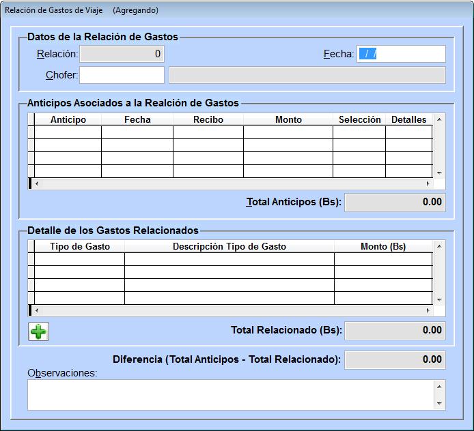The width and height of the screenshot is (474, 431).
Task: Click the Detalles column header
Action: [x=408, y=119]
